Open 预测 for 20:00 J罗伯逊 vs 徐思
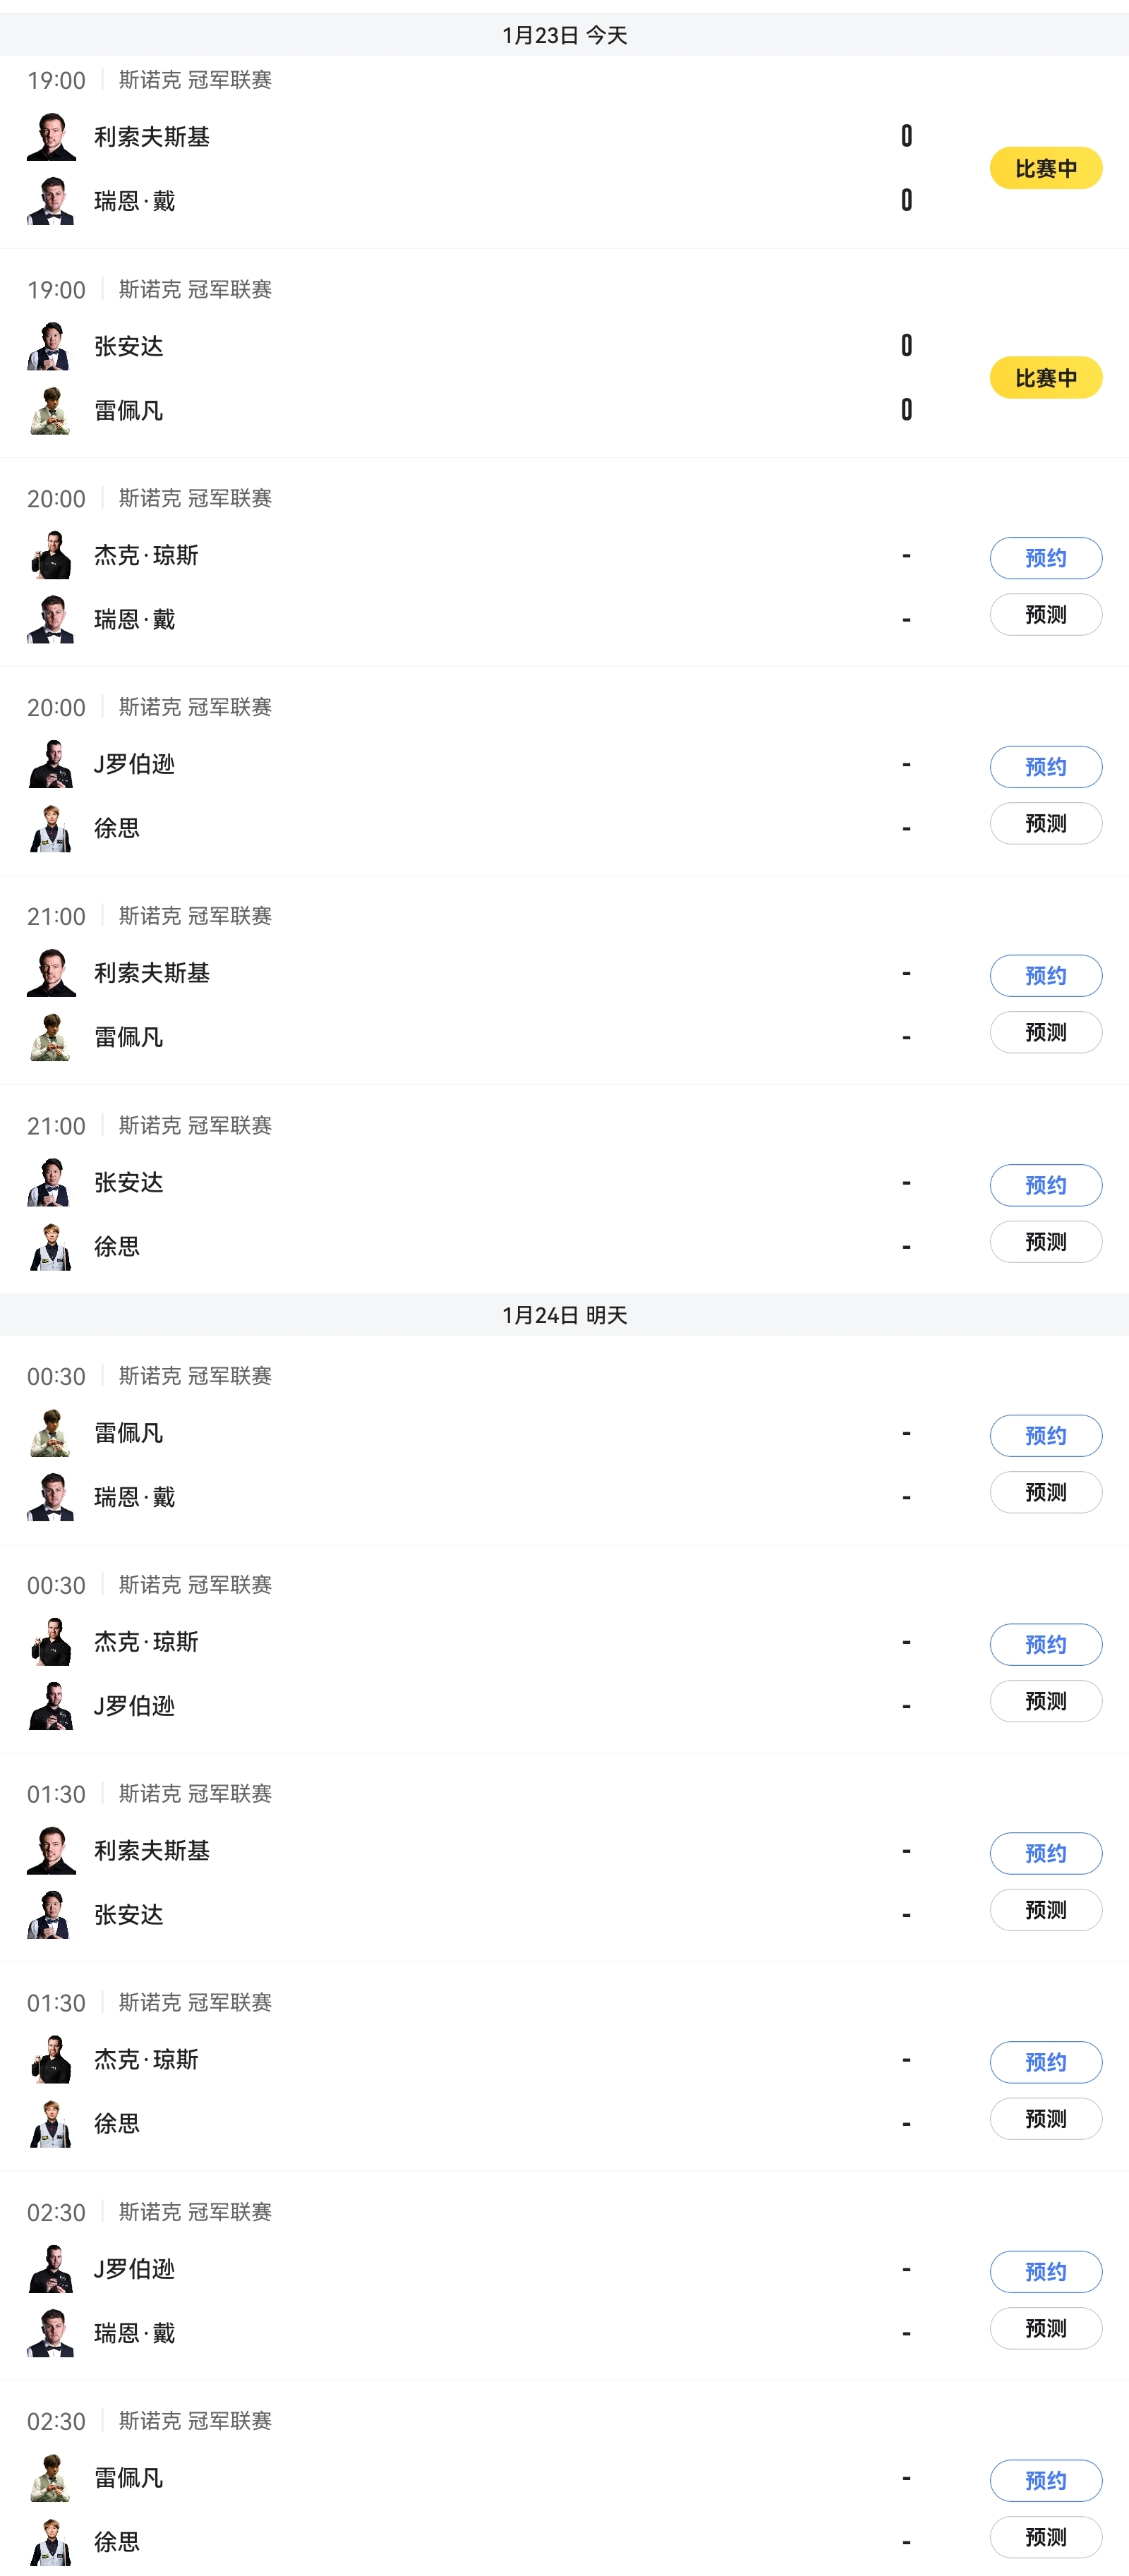 point(1045,824)
